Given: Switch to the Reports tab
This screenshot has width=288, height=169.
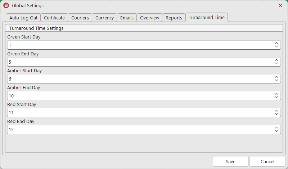Looking at the screenshot, I should 174,18.
